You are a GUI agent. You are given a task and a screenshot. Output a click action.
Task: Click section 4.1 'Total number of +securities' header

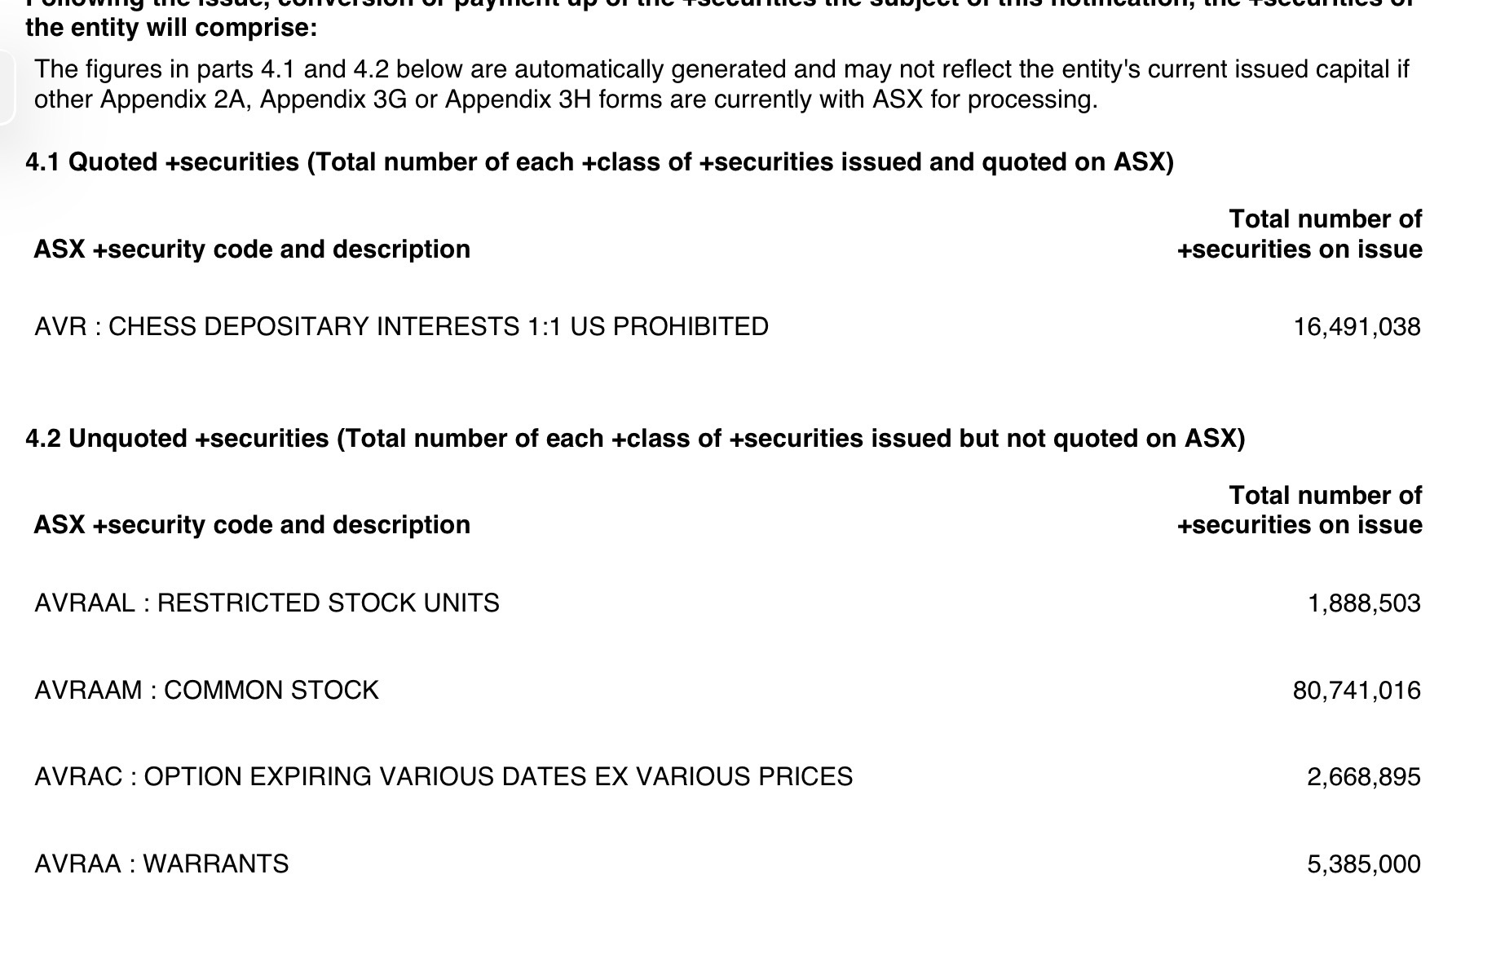[1300, 234]
